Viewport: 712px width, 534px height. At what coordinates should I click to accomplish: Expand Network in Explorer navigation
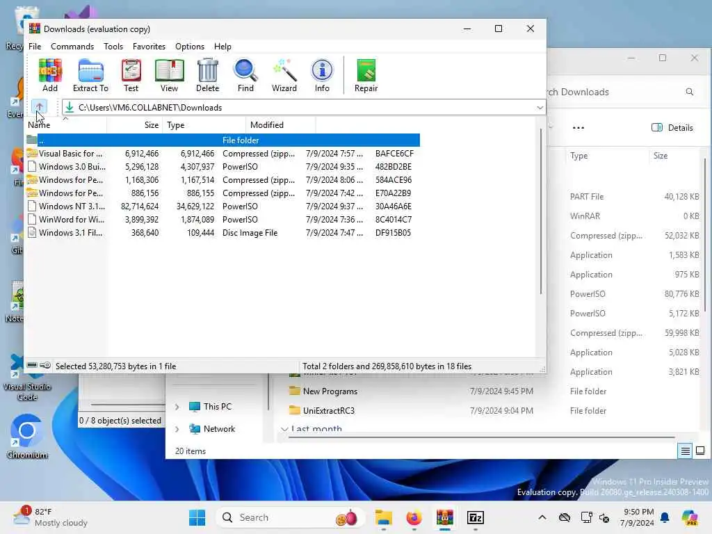(177, 429)
